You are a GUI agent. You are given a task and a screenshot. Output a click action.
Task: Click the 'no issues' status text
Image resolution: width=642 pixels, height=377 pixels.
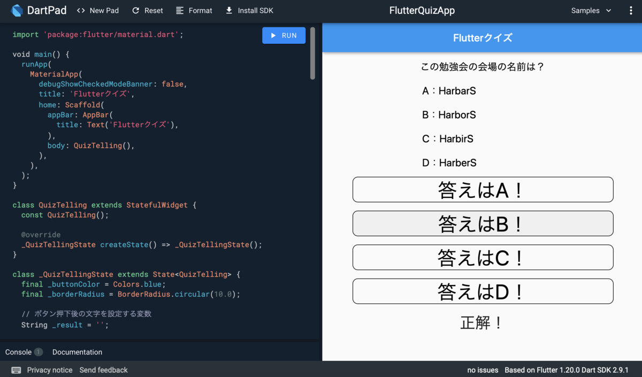click(x=483, y=370)
